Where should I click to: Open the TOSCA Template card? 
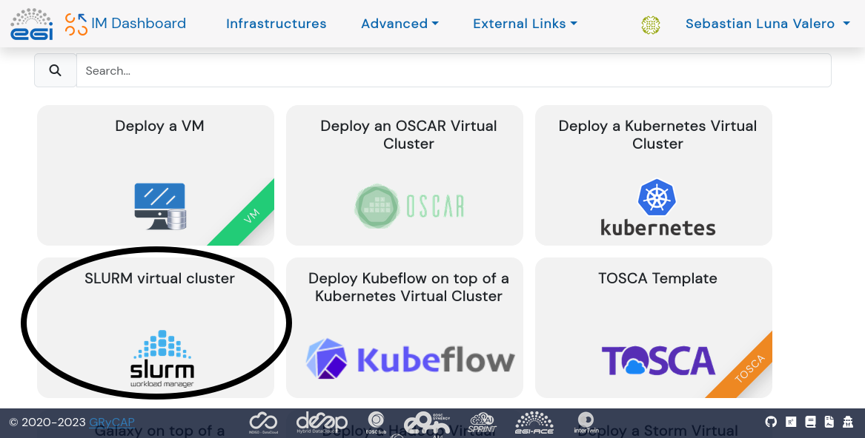point(654,328)
